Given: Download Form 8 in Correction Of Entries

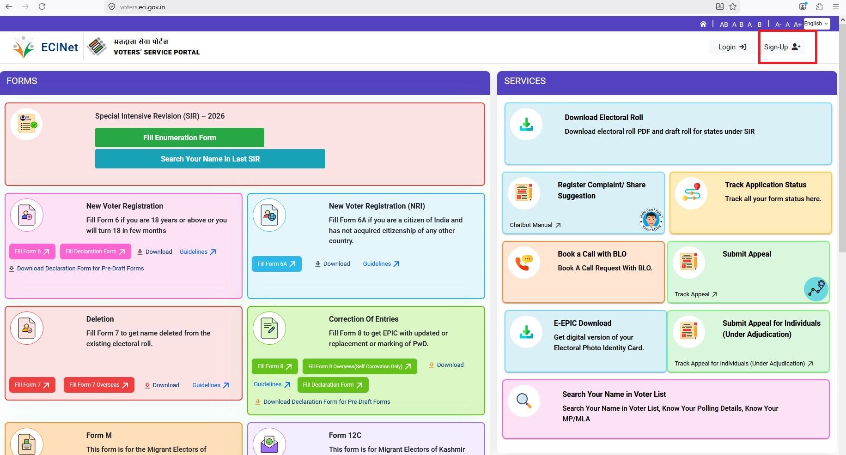Looking at the screenshot, I should click(446, 365).
